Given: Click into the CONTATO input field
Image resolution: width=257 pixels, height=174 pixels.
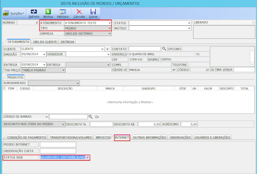Looking at the screenshot, I should pos(145,49).
